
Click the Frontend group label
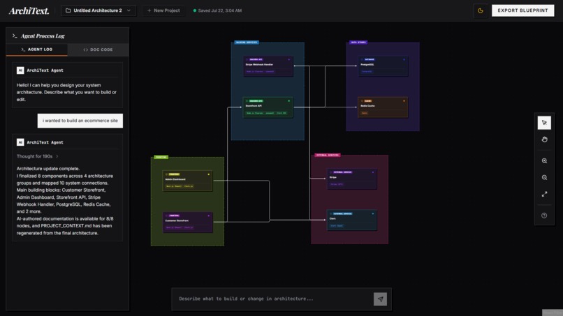click(161, 157)
